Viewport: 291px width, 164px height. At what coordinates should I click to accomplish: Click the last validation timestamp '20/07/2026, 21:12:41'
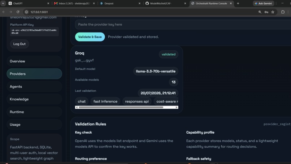click(x=158, y=93)
